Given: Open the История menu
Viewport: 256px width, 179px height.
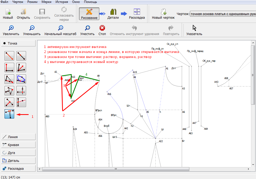Looking at the screenshot, I should coord(62,2).
